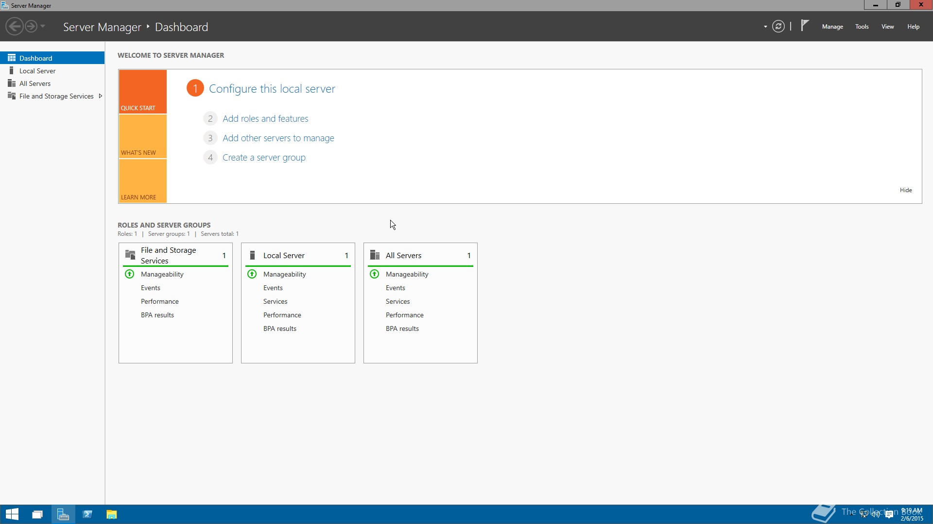Image resolution: width=933 pixels, height=524 pixels.
Task: Open Services in All Servers tile
Action: coord(397,301)
